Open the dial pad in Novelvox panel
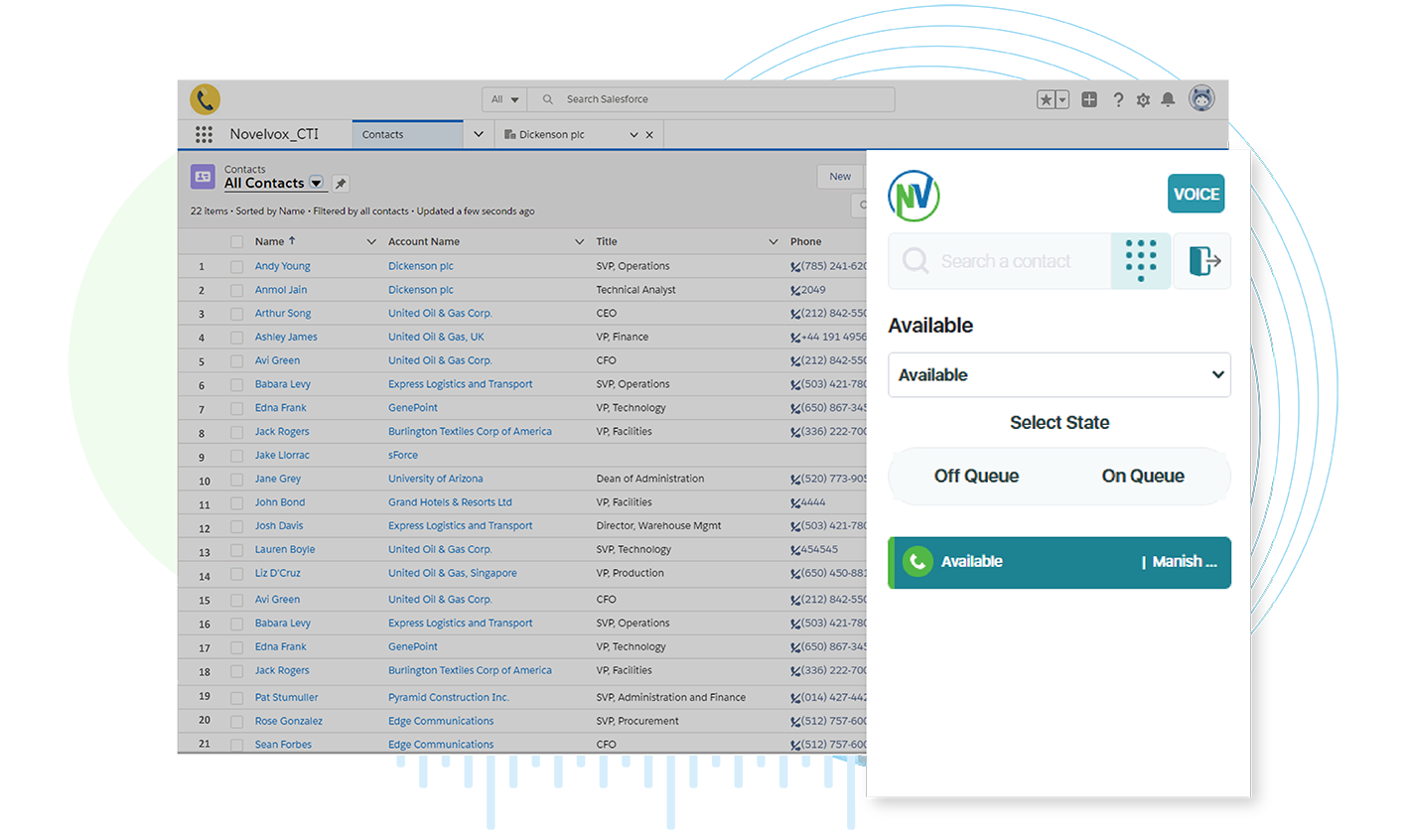This screenshot has width=1406, height=835. pos(1141,261)
